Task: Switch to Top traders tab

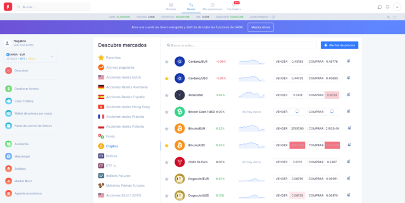Action: (x=234, y=7)
